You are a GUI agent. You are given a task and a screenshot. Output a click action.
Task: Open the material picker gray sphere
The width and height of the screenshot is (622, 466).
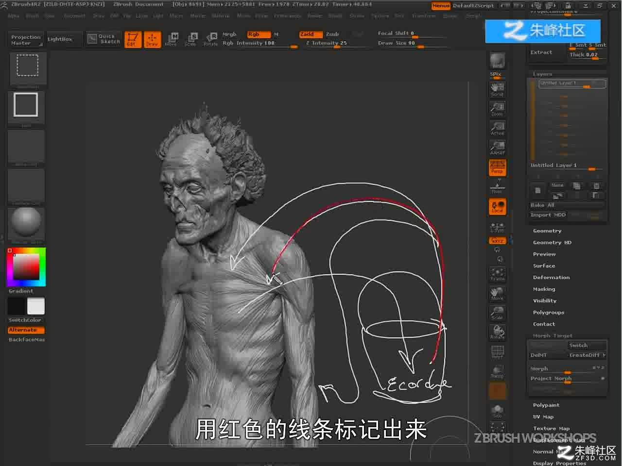click(x=26, y=224)
